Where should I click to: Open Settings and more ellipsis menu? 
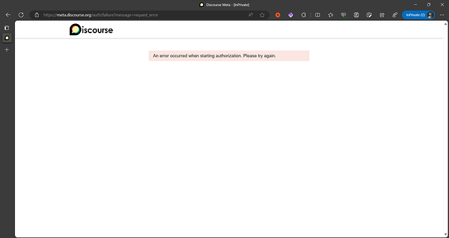click(442, 15)
